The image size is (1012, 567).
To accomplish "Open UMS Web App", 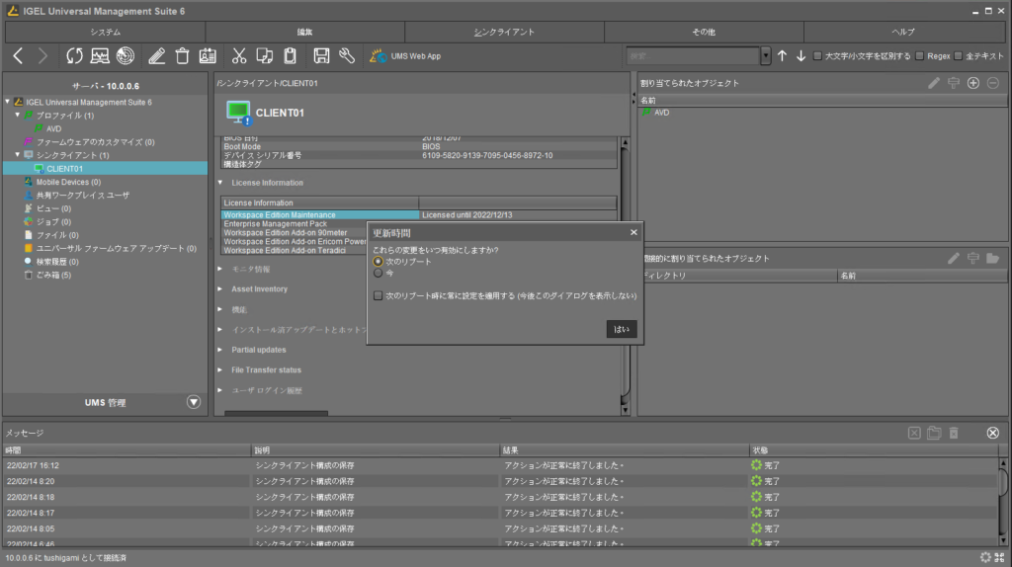I will pyautogui.click(x=405, y=56).
